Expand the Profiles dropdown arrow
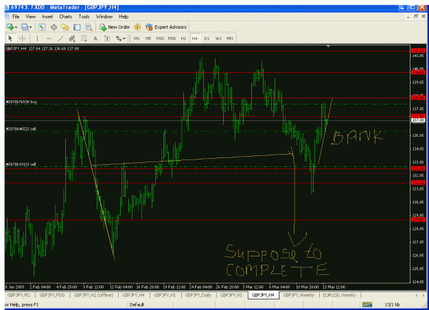429x310 pixels. pos(30,27)
